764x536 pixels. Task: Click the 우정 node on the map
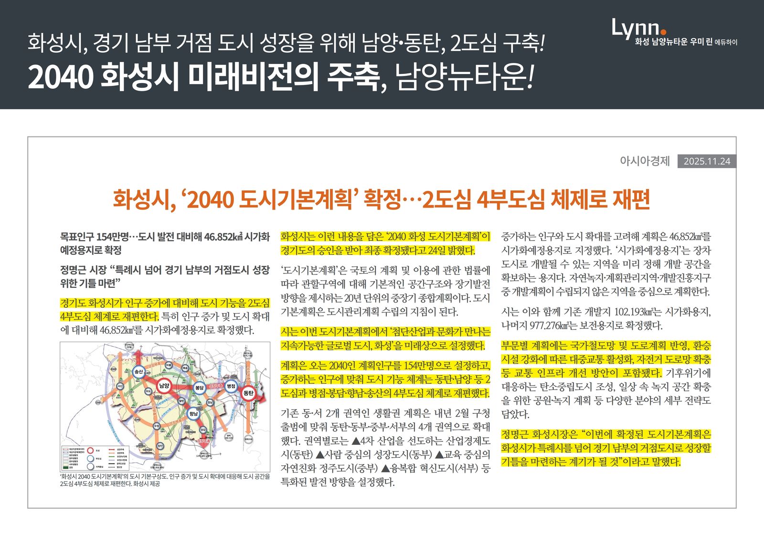pyautogui.click(x=156, y=426)
